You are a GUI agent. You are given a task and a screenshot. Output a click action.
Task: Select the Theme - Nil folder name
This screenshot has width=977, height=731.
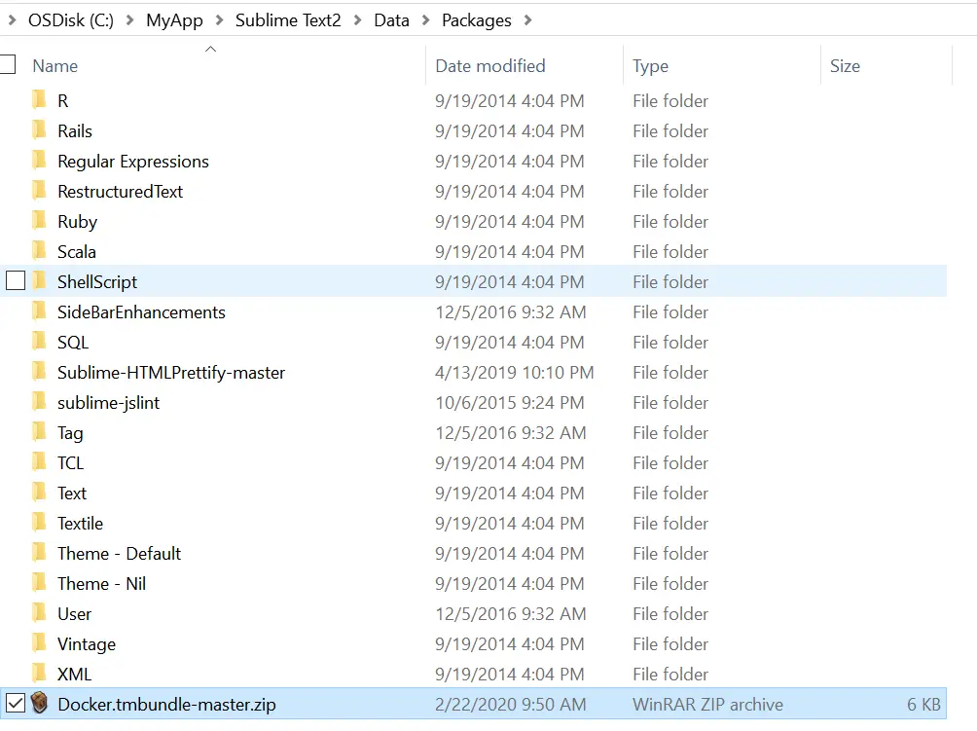coord(101,584)
